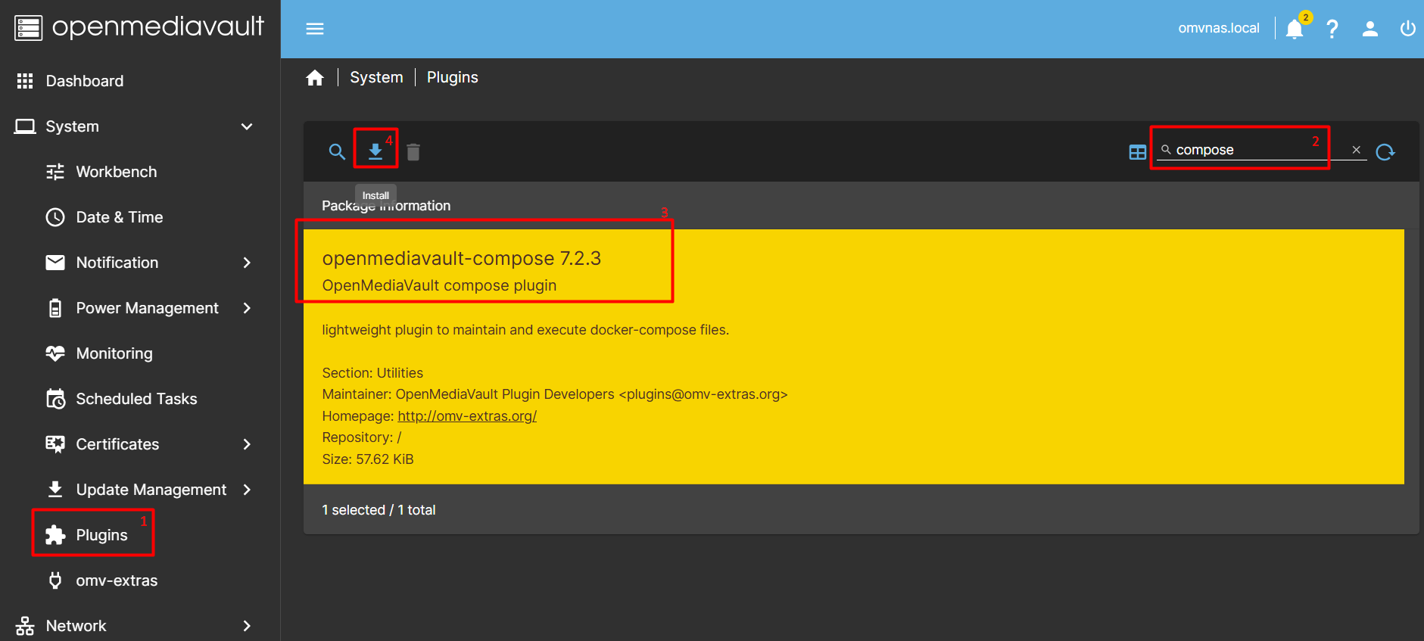This screenshot has height=641, width=1424.
Task: Open the help question mark menu
Action: click(1332, 29)
